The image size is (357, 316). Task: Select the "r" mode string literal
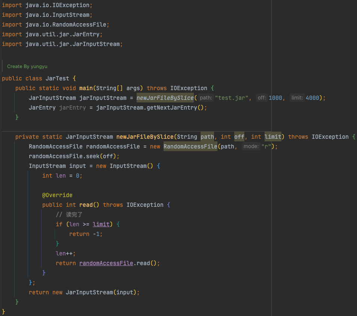[266, 147]
